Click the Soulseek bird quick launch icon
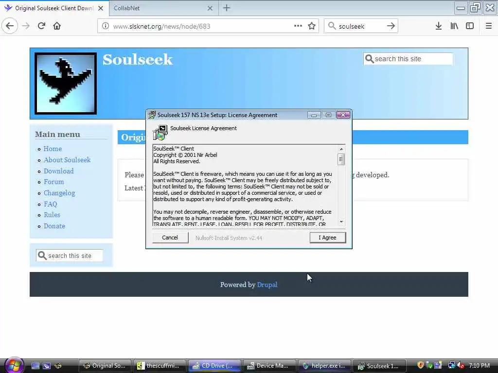This screenshot has width=498, height=373. (x=58, y=366)
